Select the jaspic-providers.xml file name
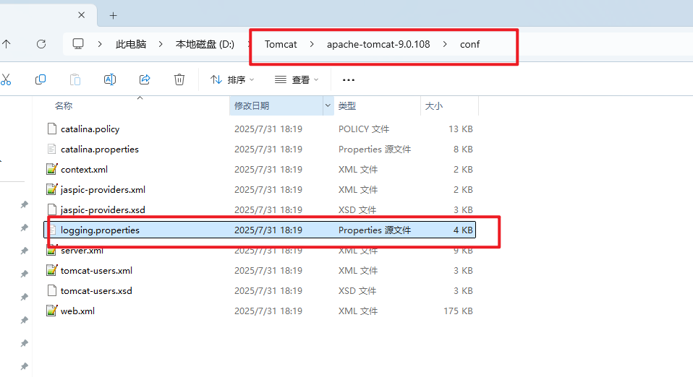 pyautogui.click(x=103, y=190)
